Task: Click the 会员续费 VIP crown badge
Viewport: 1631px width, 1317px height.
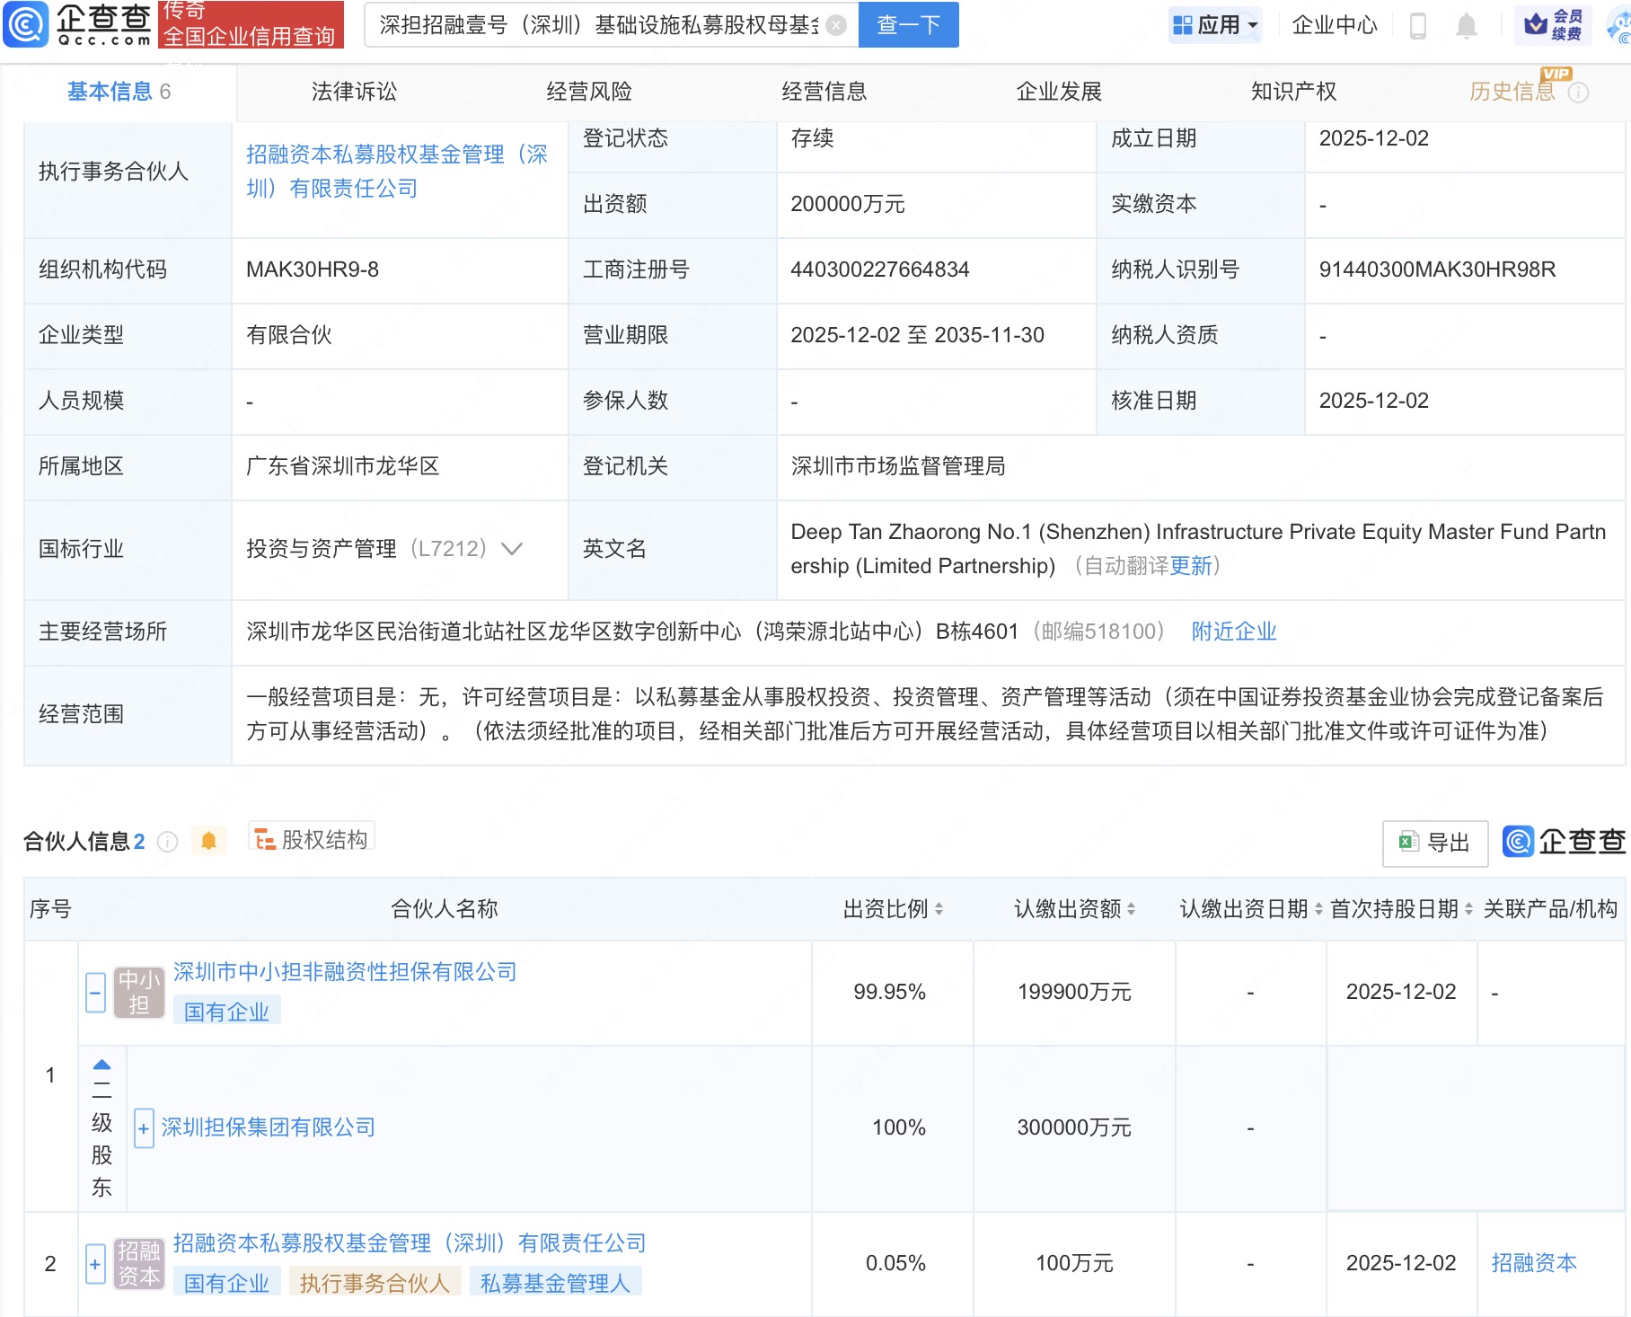Action: (1555, 24)
